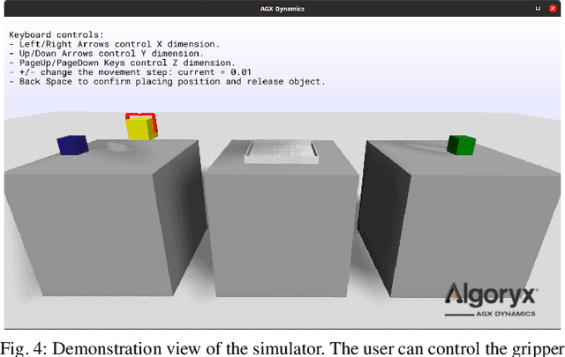565x357 pixels.
Task: Click the Algoryx logo watermark
Action: (x=487, y=294)
